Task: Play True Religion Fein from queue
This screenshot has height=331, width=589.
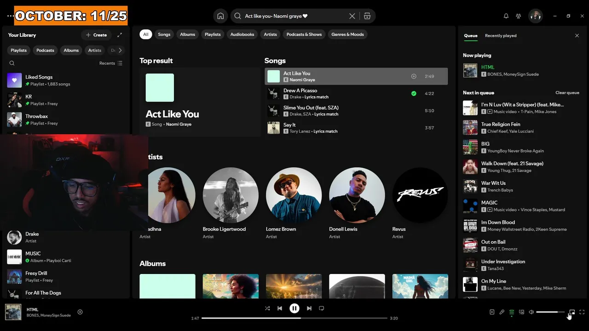Action: click(522, 127)
